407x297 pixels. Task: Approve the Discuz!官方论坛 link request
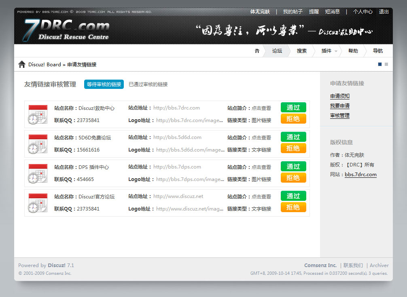point(293,196)
